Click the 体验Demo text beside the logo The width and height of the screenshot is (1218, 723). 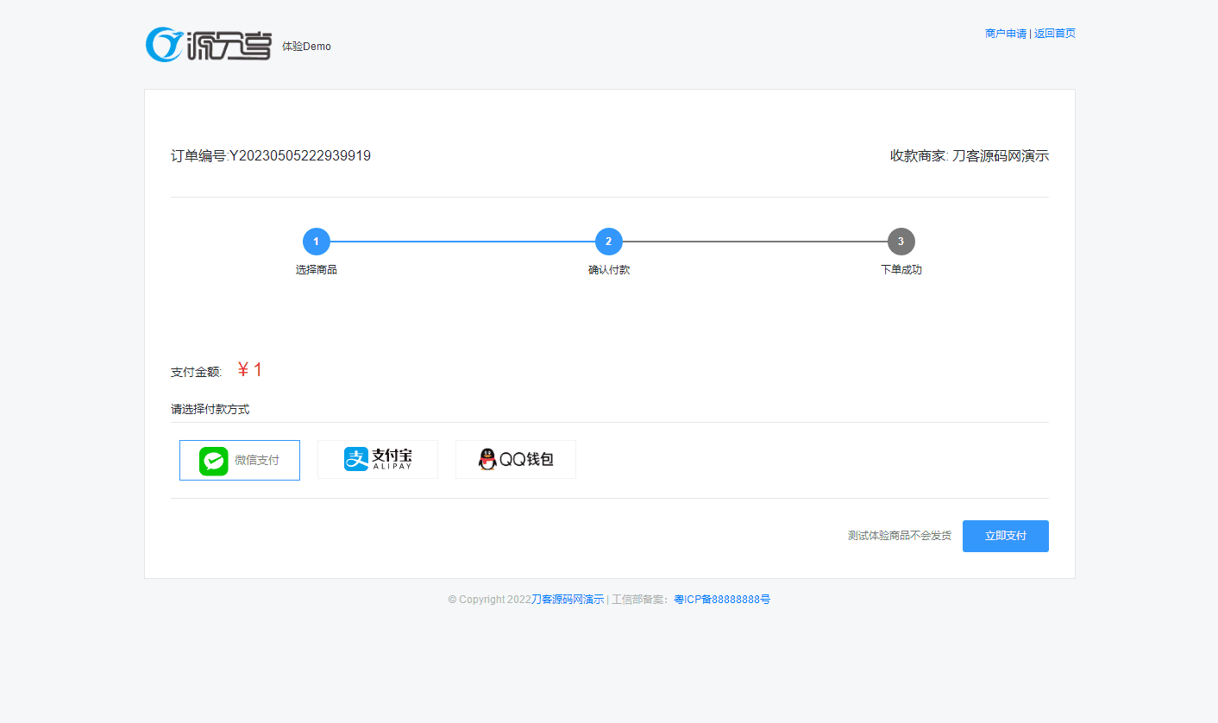(x=306, y=47)
